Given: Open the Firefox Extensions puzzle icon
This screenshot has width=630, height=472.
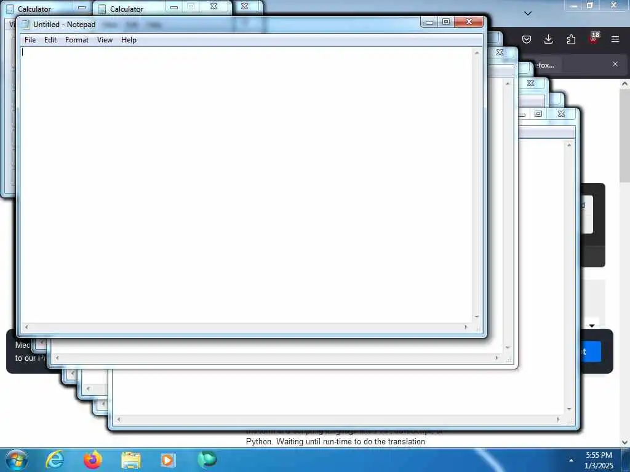Looking at the screenshot, I should (571, 39).
